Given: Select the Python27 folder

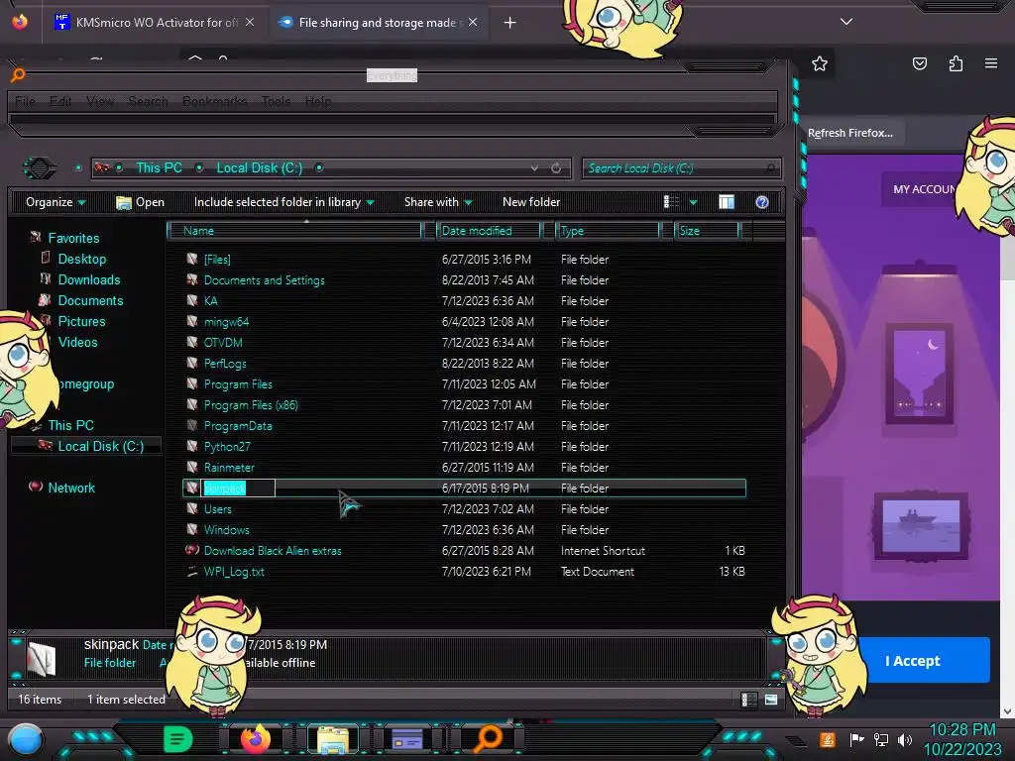Looking at the screenshot, I should [x=227, y=447].
